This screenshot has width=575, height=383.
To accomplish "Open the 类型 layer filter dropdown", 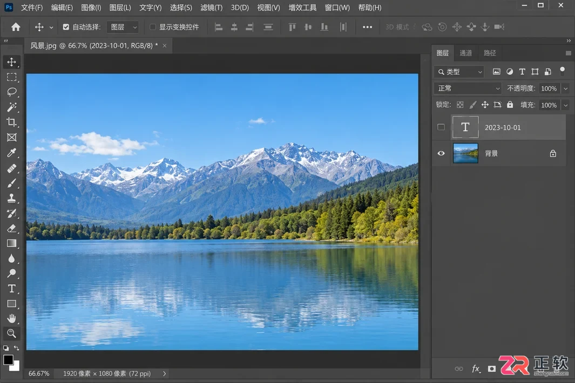I will pos(459,72).
